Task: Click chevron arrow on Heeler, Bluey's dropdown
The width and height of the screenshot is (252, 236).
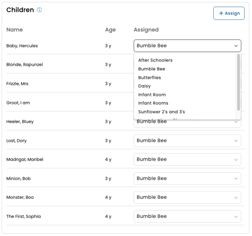Action: [x=236, y=122]
